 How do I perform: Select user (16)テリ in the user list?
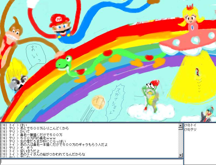(191, 130)
